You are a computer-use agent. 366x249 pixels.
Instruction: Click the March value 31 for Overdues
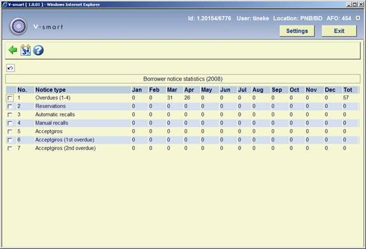click(170, 98)
